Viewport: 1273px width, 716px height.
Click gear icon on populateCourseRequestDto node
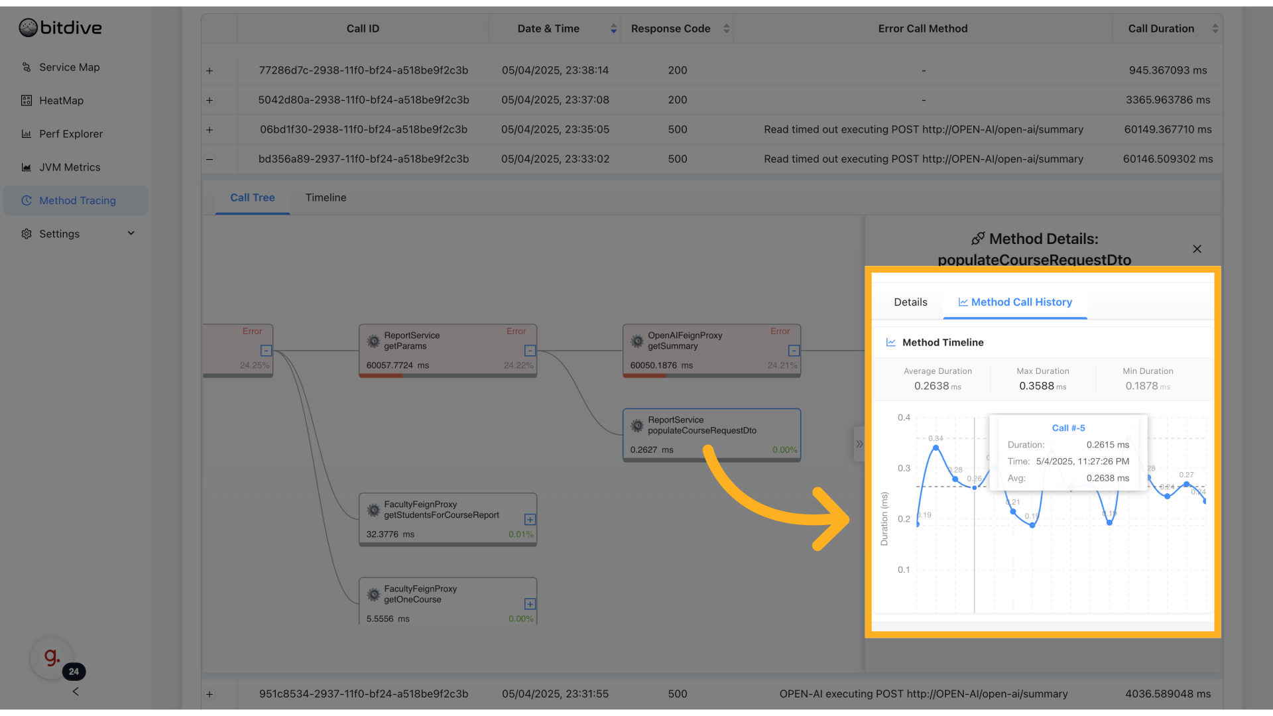tap(637, 425)
